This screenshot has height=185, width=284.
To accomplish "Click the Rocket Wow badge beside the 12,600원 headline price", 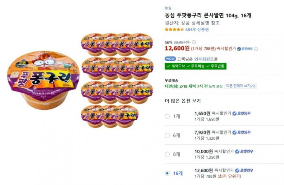I will click(x=245, y=49).
